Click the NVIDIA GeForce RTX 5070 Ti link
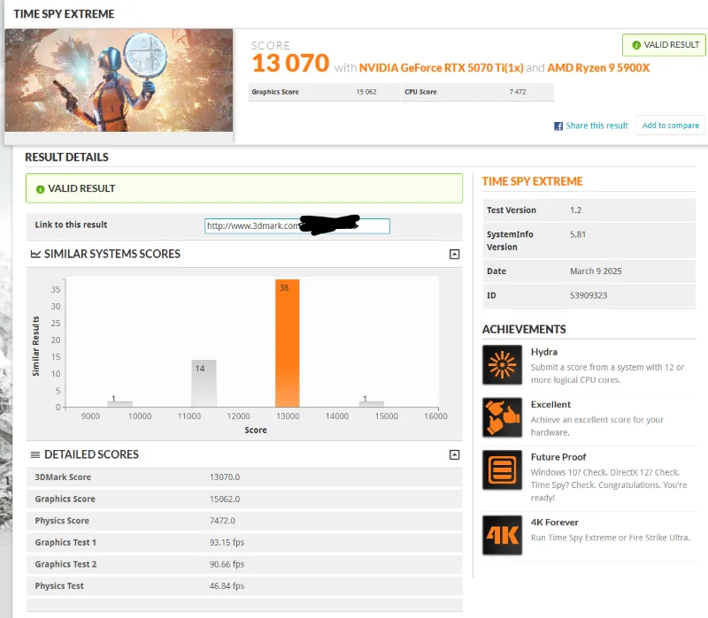 [x=441, y=68]
